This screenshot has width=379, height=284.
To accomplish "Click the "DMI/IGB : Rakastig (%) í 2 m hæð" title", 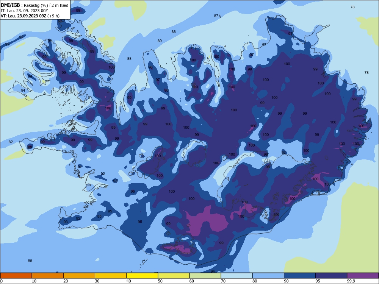I will pos(34,5).
